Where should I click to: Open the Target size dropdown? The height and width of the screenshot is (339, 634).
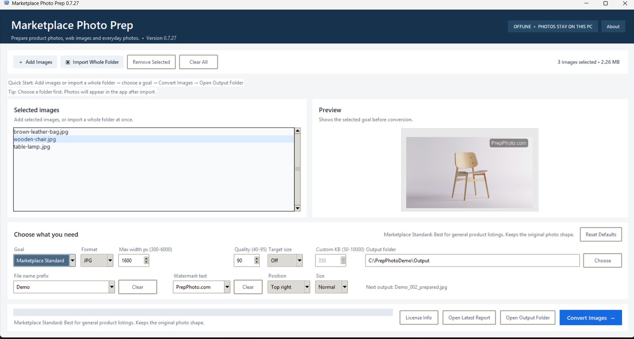pyautogui.click(x=285, y=261)
